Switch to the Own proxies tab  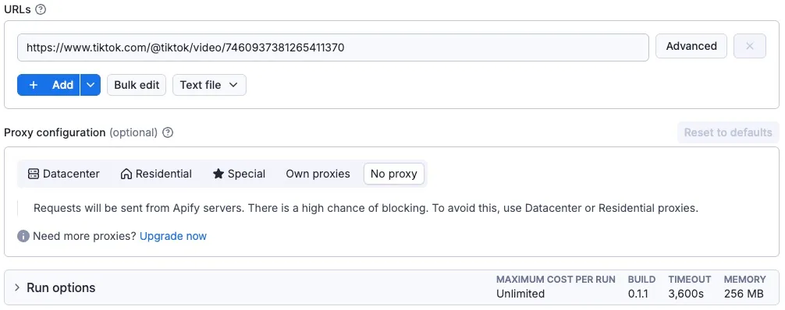pos(318,174)
